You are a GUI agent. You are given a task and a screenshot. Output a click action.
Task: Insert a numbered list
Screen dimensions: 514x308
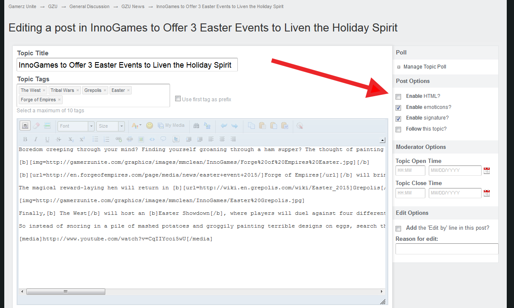pyautogui.click(x=106, y=139)
